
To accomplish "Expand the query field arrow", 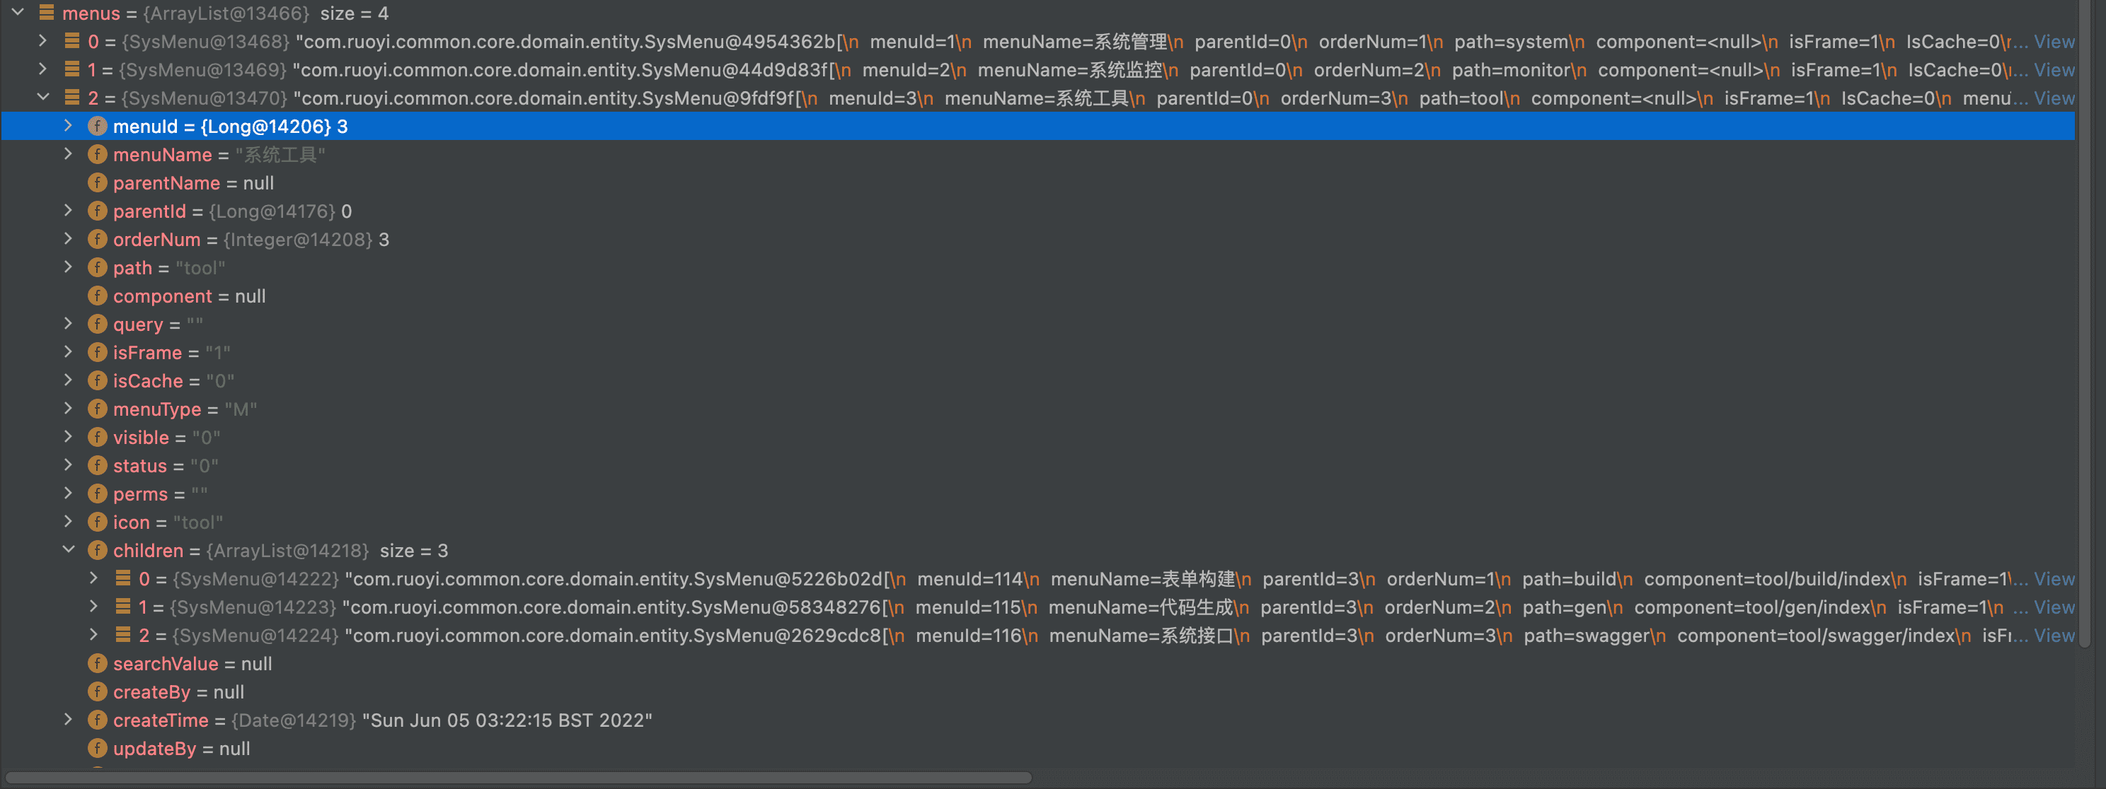I will point(69,323).
